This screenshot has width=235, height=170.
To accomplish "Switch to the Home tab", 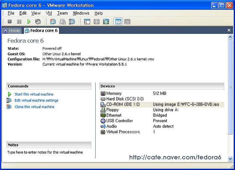I will click(12, 31).
